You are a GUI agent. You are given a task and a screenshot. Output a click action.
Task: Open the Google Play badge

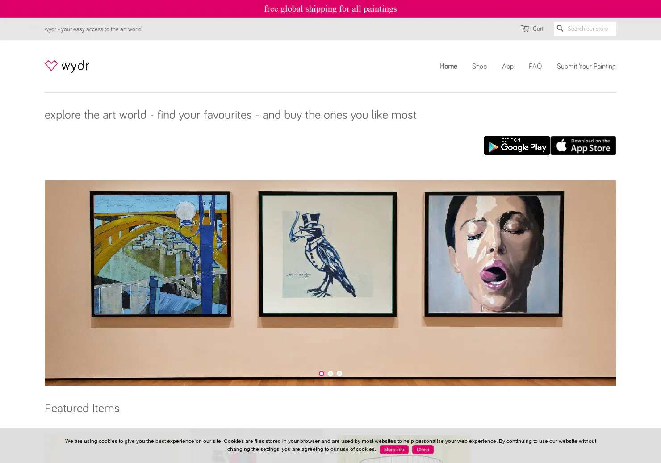(x=517, y=146)
